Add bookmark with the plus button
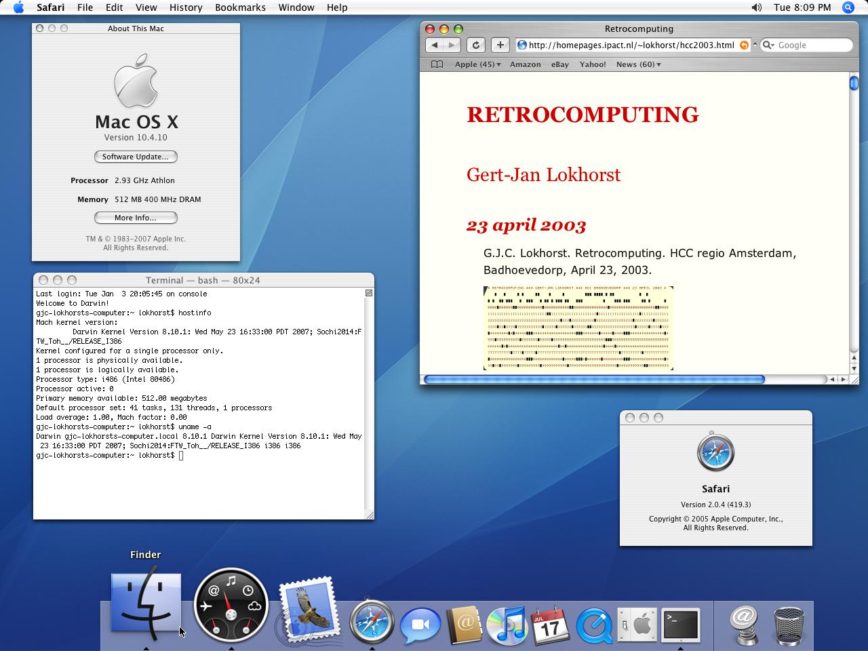Image resolution: width=868 pixels, height=651 pixels. tap(500, 45)
